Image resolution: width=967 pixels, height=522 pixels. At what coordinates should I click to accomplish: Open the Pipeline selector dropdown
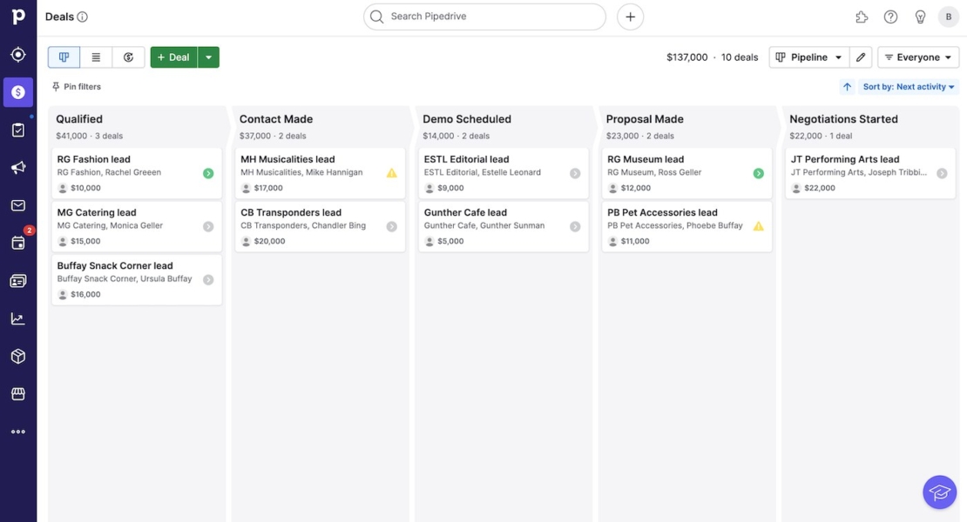click(808, 57)
